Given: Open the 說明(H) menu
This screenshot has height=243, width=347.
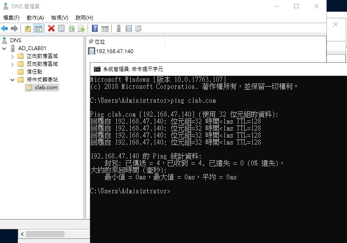Looking at the screenshot, I should pyautogui.click(x=84, y=18).
